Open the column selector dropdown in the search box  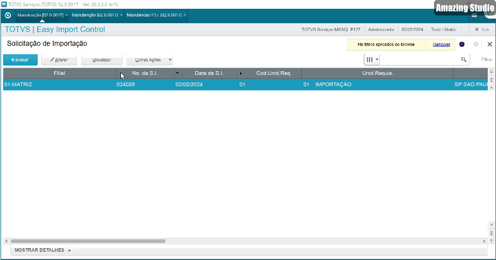point(372,59)
